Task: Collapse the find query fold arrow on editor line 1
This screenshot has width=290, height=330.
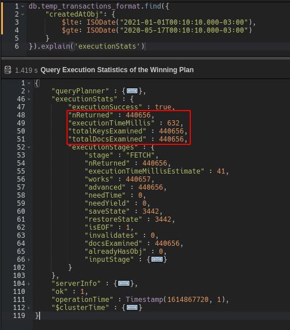Action: pyautogui.click(x=23, y=6)
